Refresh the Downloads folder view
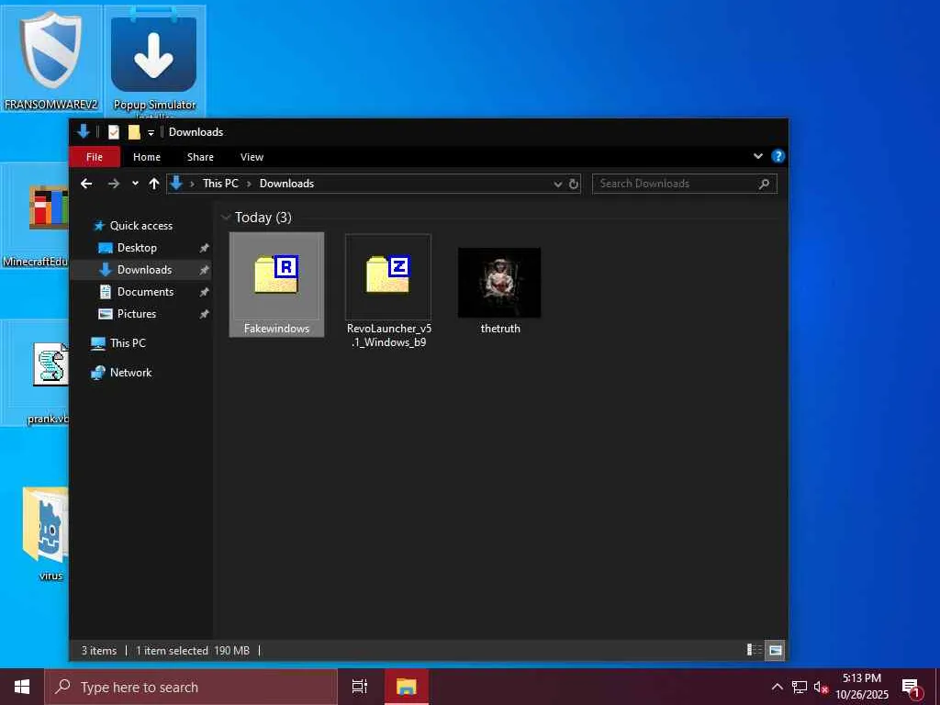Image resolution: width=940 pixels, height=705 pixels. [x=574, y=184]
